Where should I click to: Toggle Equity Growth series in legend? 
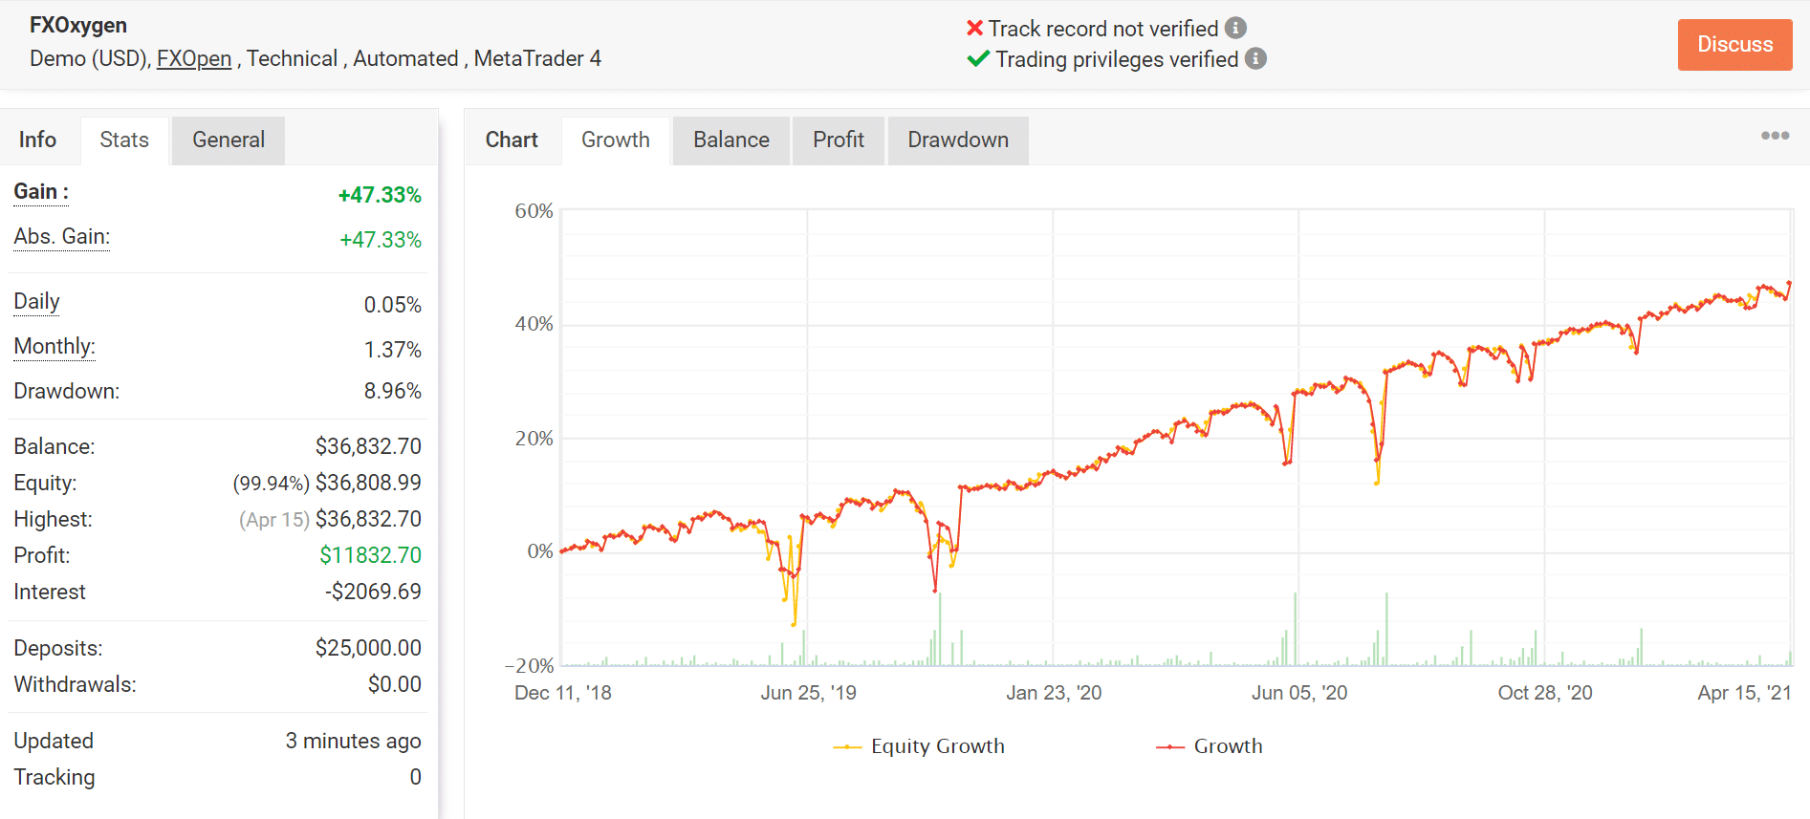pos(919,746)
